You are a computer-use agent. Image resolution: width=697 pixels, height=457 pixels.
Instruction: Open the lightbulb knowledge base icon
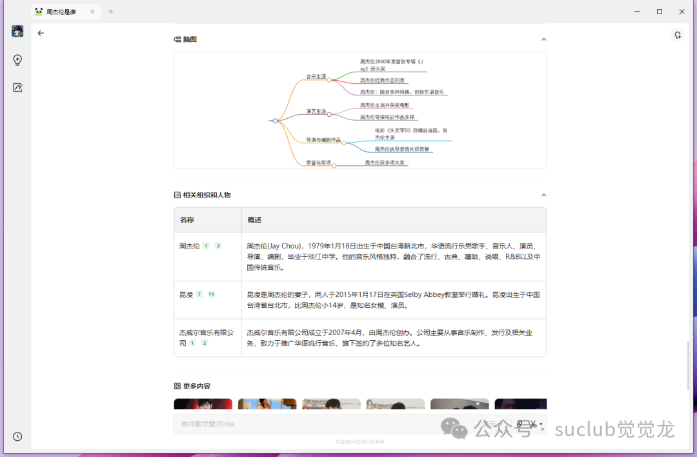pos(17,60)
